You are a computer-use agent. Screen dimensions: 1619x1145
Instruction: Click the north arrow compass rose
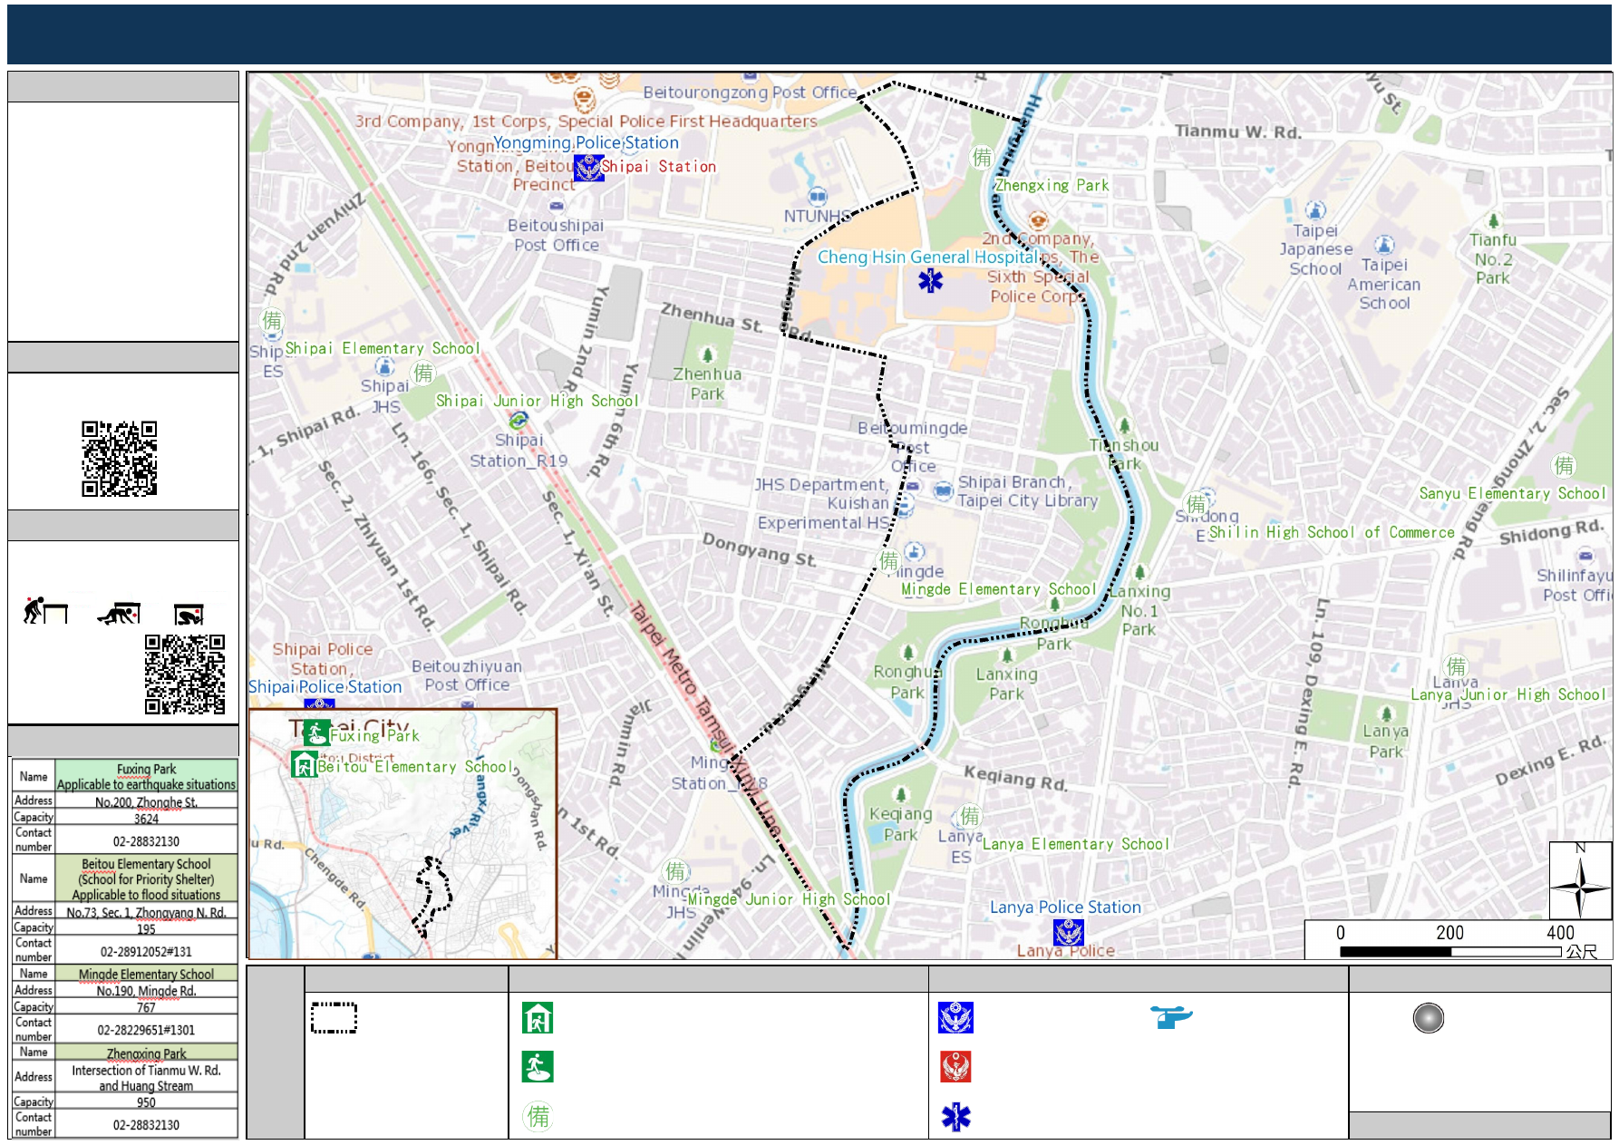[x=1580, y=881]
